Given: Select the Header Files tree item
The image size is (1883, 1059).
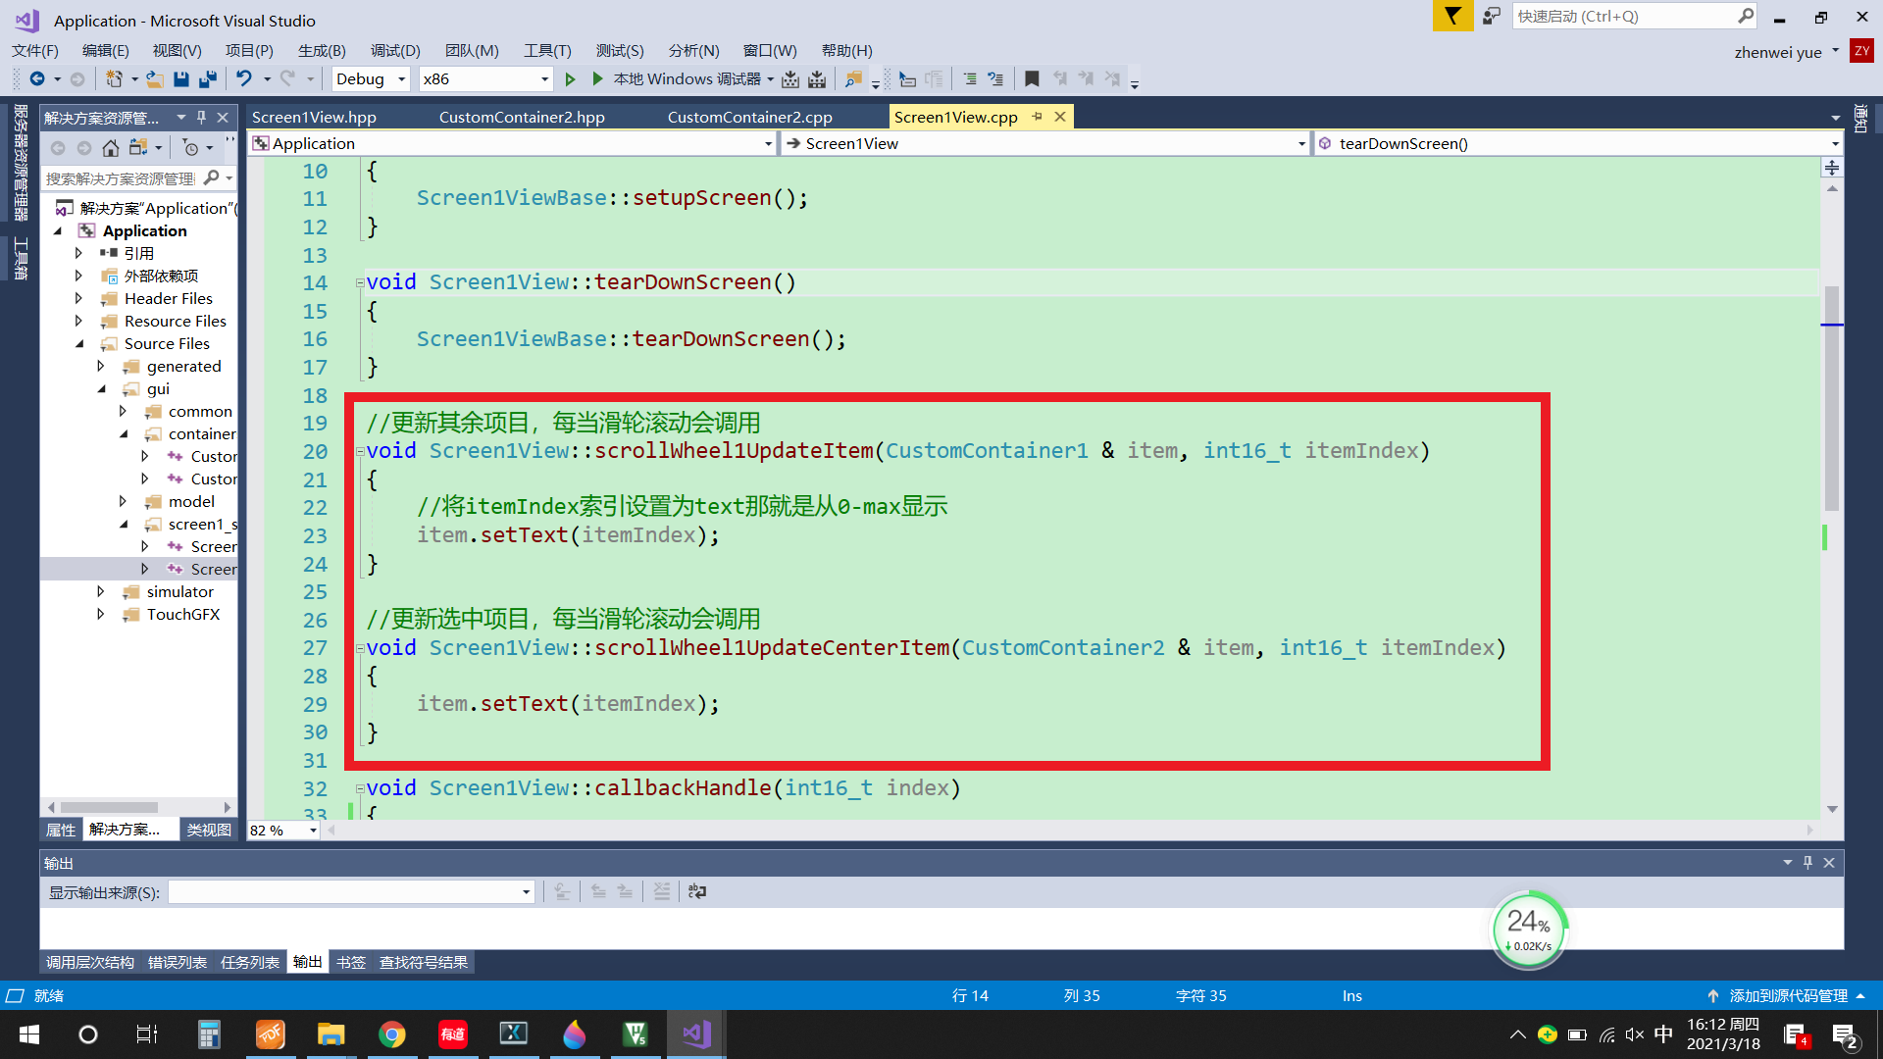Looking at the screenshot, I should point(172,298).
